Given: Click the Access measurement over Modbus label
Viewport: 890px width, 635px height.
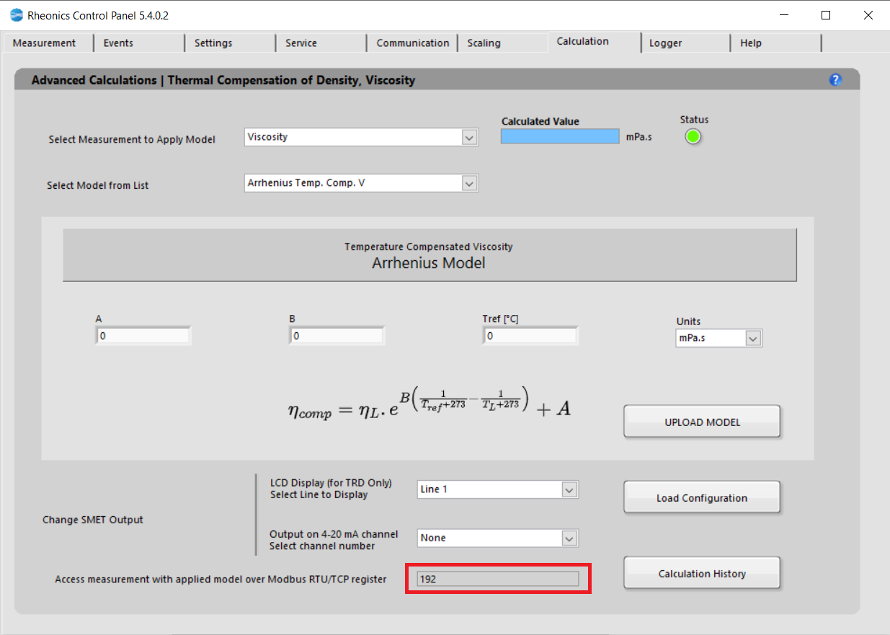Looking at the screenshot, I should pos(221,579).
